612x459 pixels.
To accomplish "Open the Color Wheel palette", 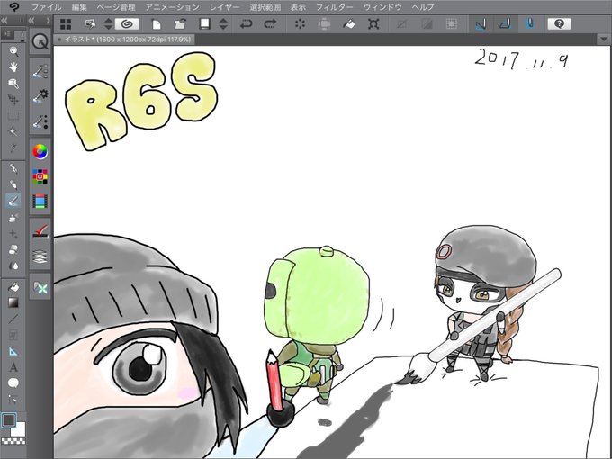I will click(40, 152).
